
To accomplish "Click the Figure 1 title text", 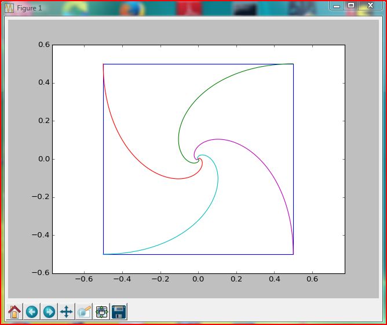I will (30, 8).
